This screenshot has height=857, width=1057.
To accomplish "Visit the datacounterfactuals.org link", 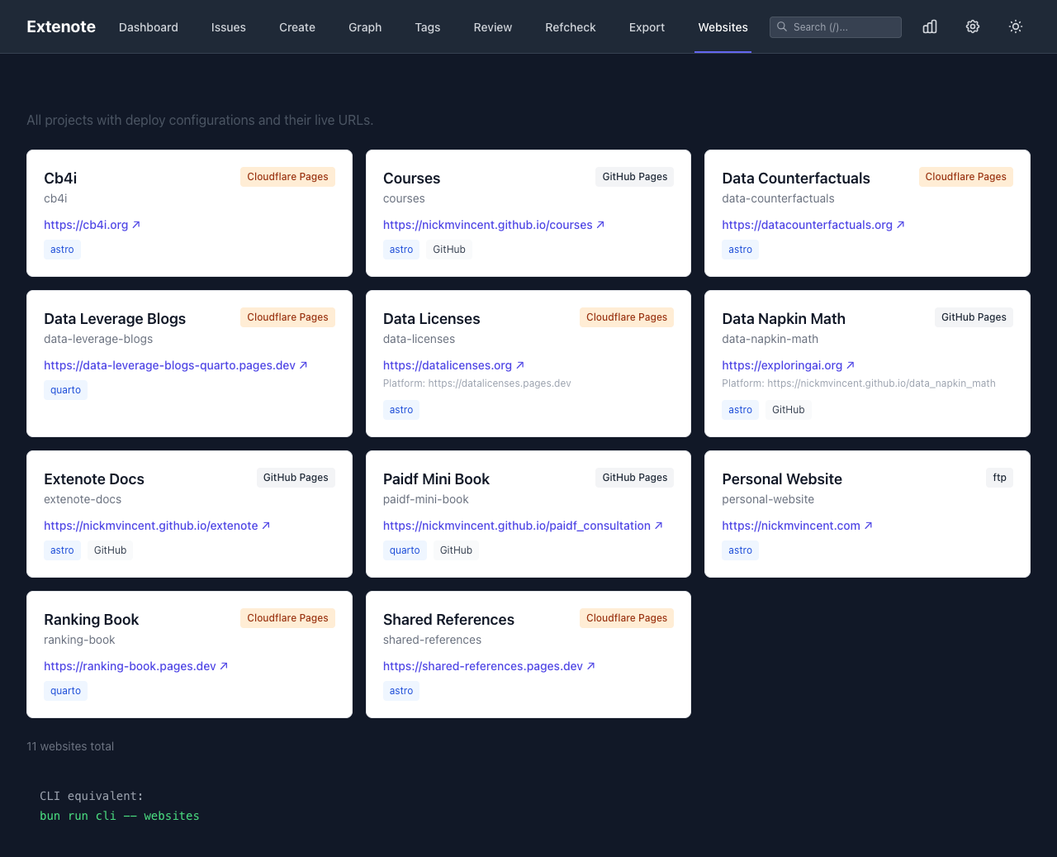I will pyautogui.click(x=807, y=224).
